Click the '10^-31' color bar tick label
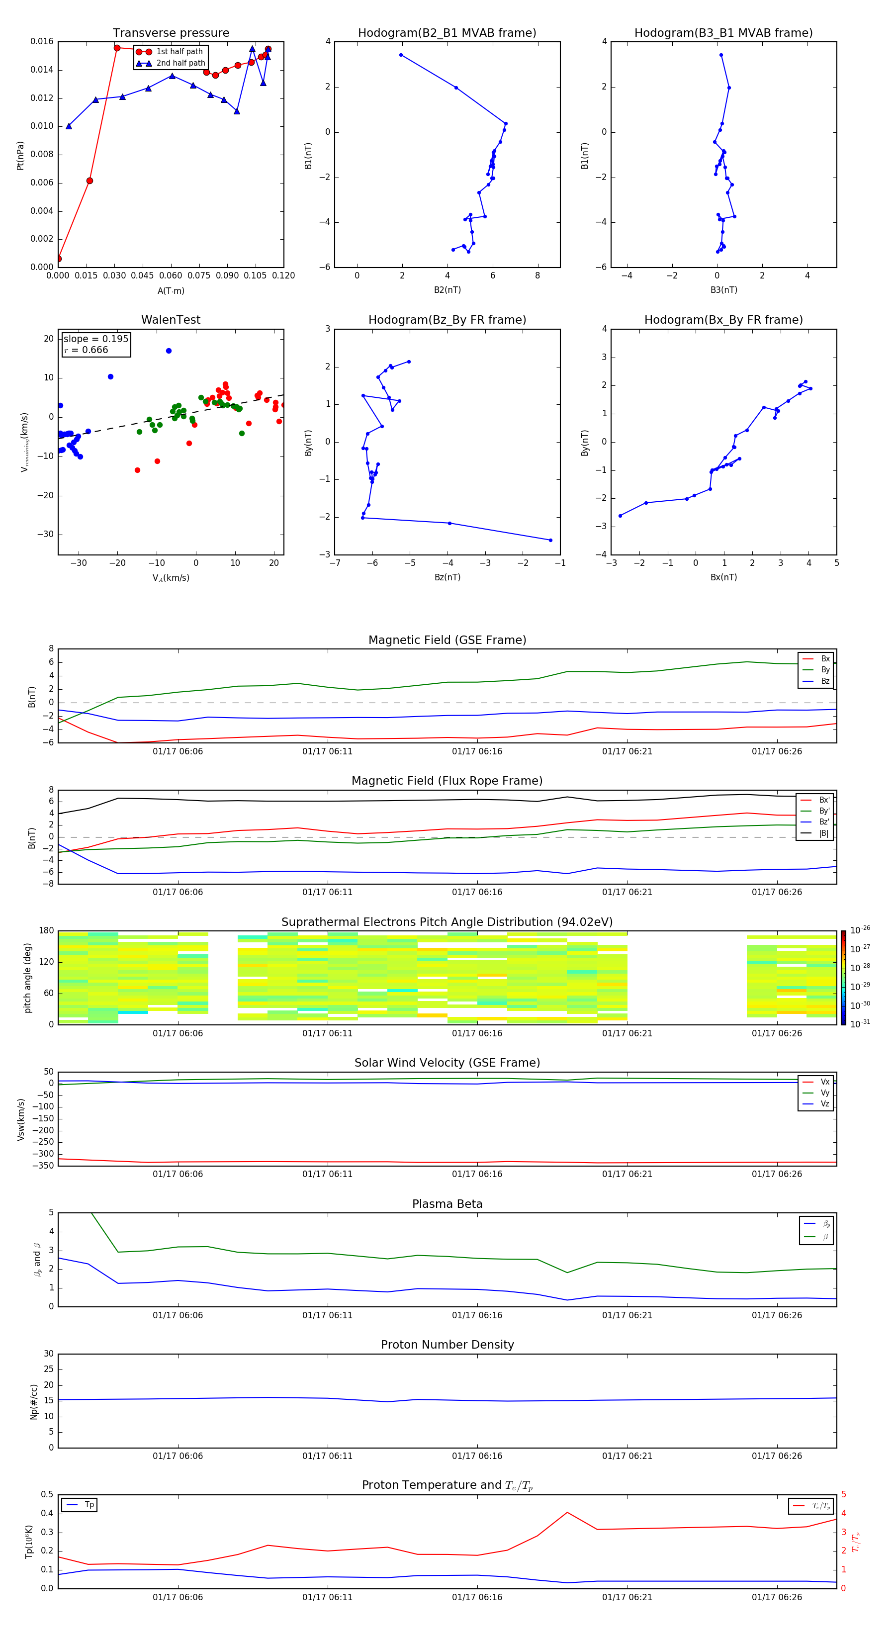The image size is (895, 1641). 860,1024
